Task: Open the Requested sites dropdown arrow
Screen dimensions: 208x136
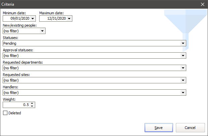Action: [x=183, y=80]
